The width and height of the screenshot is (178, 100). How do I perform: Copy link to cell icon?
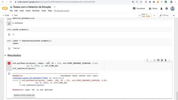click(x=155, y=60)
